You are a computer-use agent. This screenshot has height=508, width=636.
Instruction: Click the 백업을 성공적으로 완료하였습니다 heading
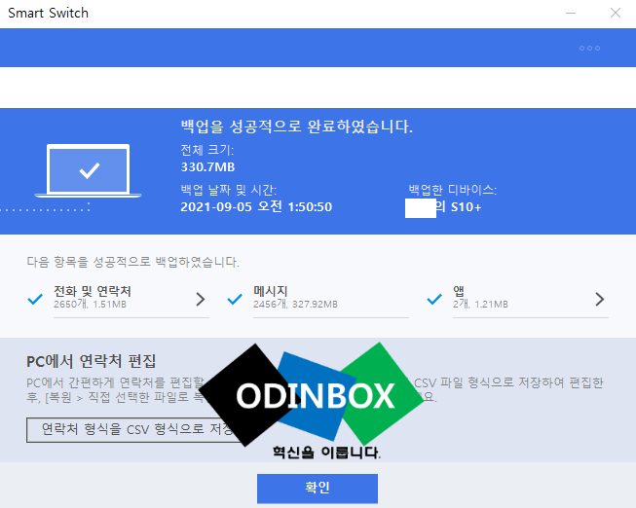[296, 127]
